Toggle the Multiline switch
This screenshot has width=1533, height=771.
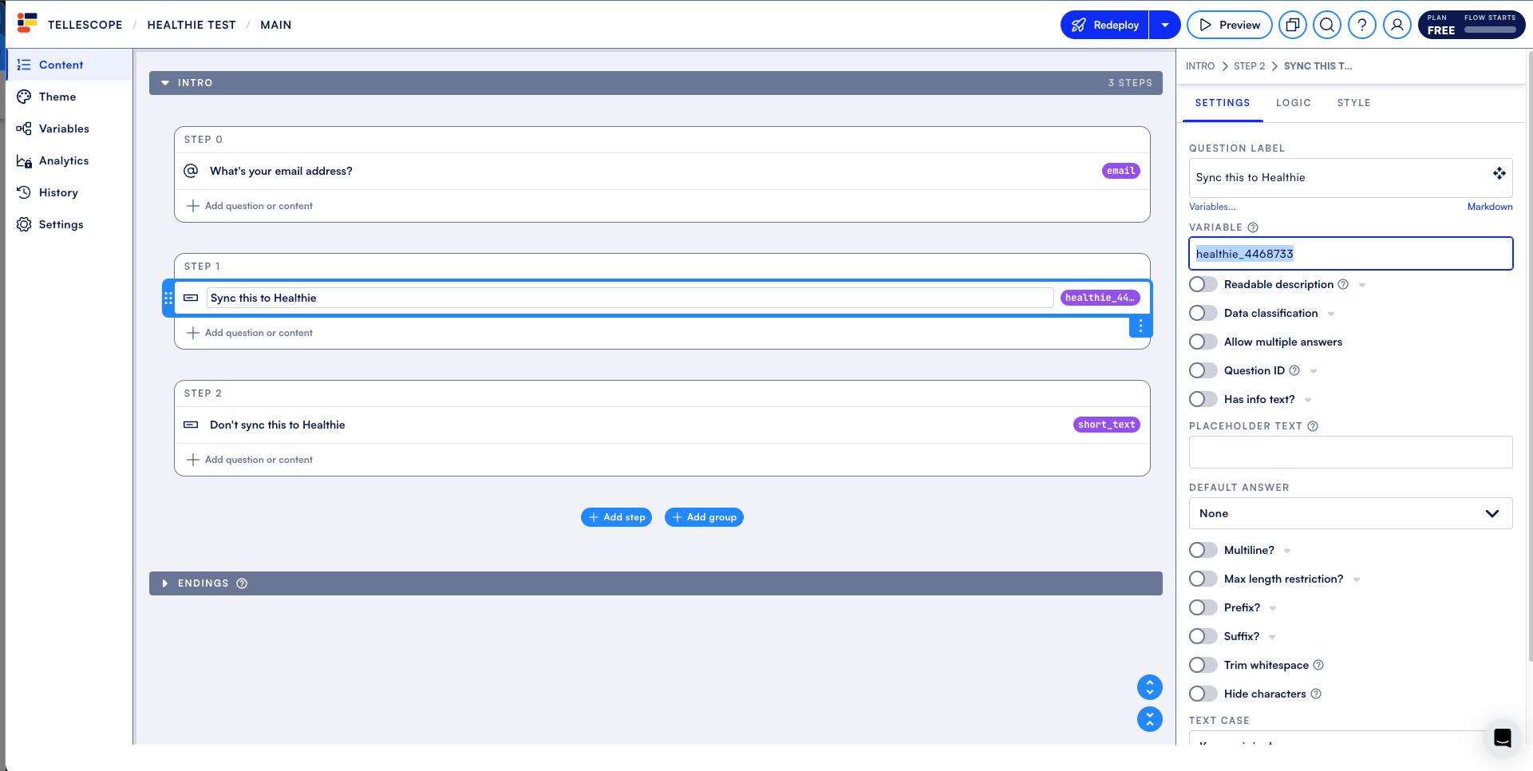pos(1203,550)
